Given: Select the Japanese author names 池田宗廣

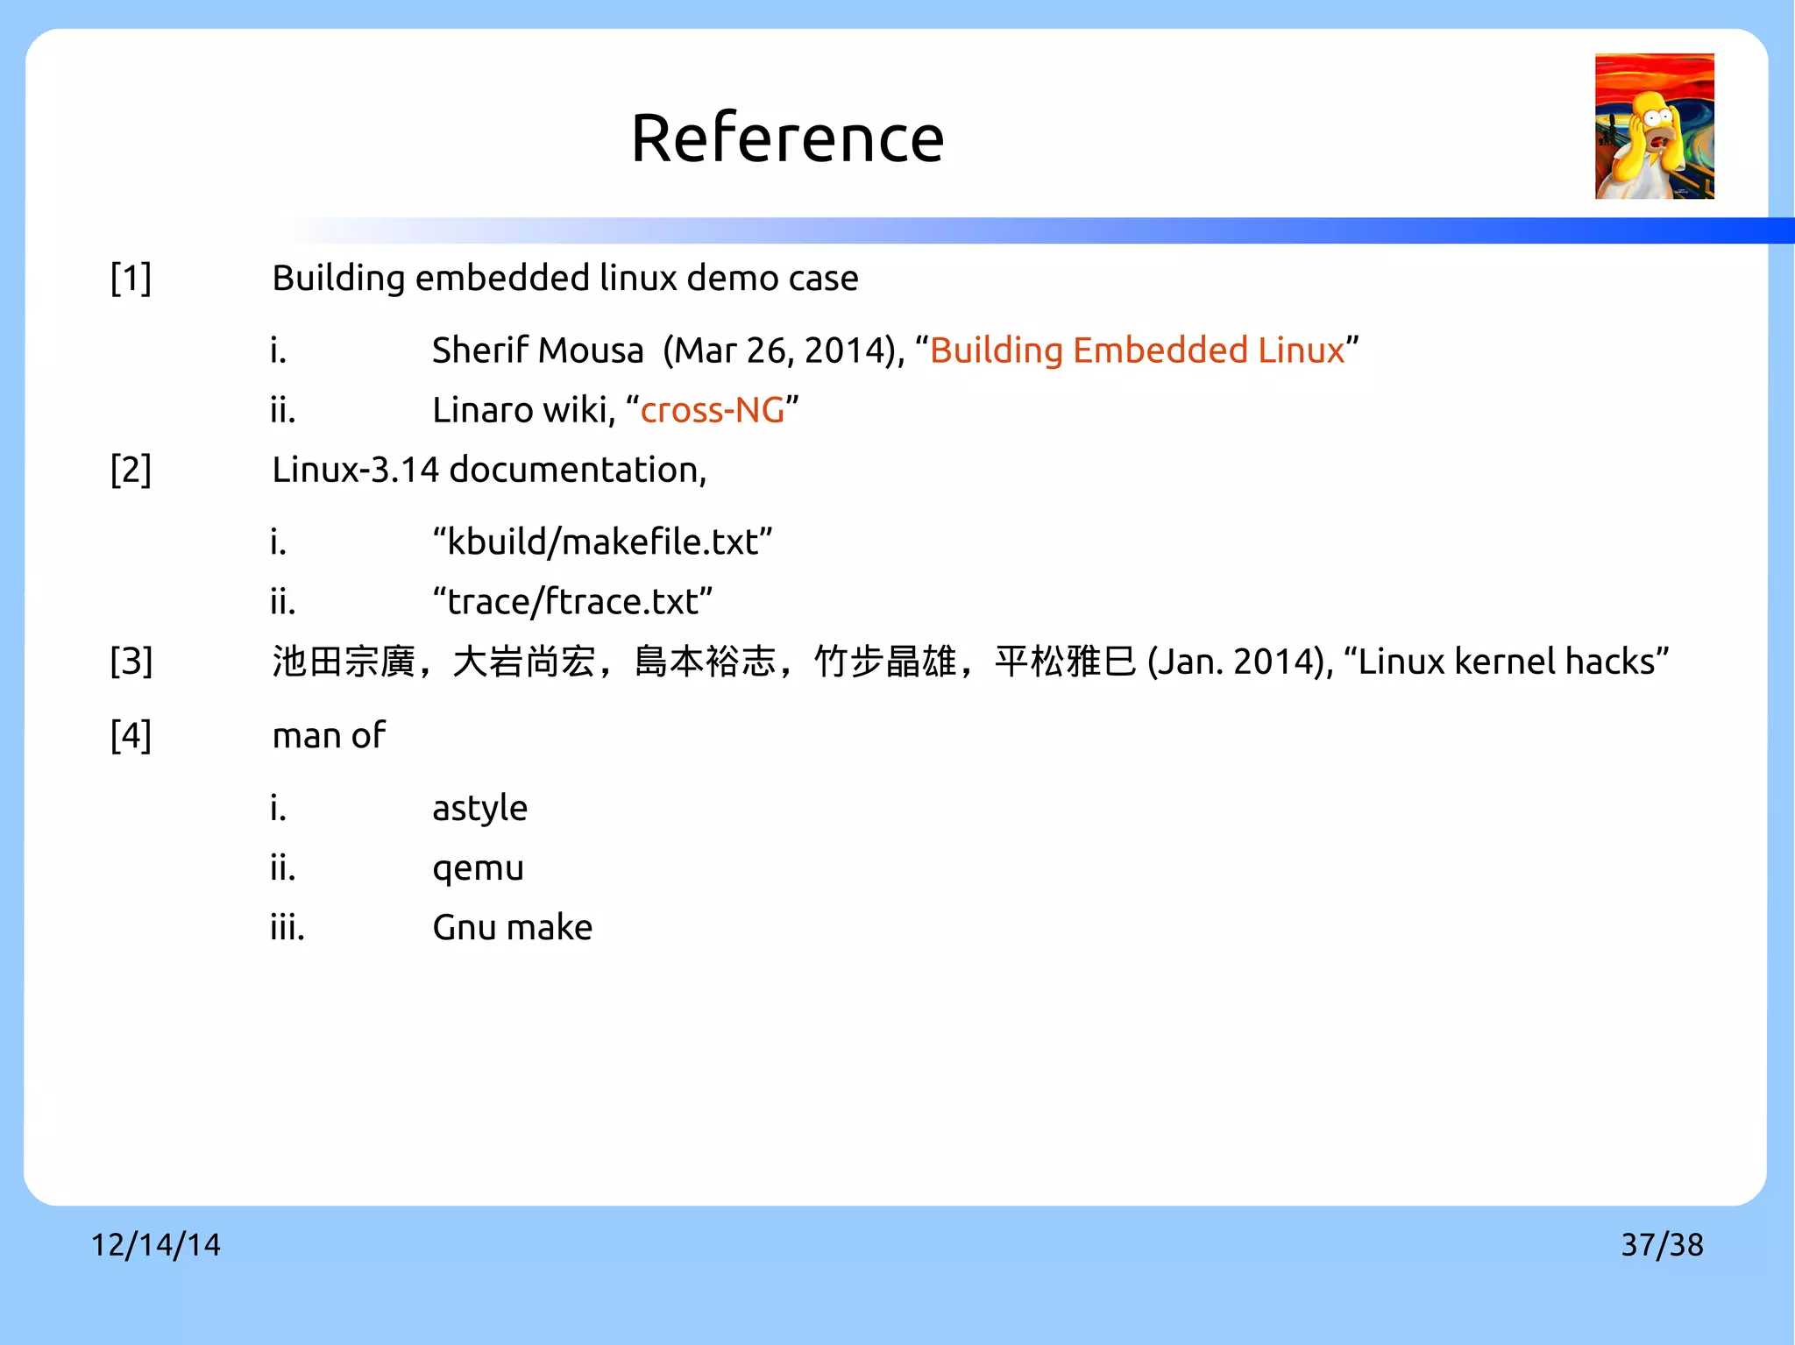Looking at the screenshot, I should (344, 662).
